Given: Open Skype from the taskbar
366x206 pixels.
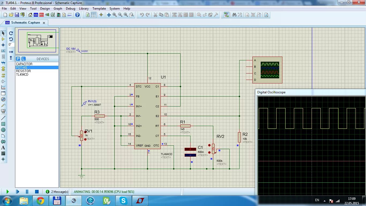Looking at the screenshot, I should (x=123, y=200).
